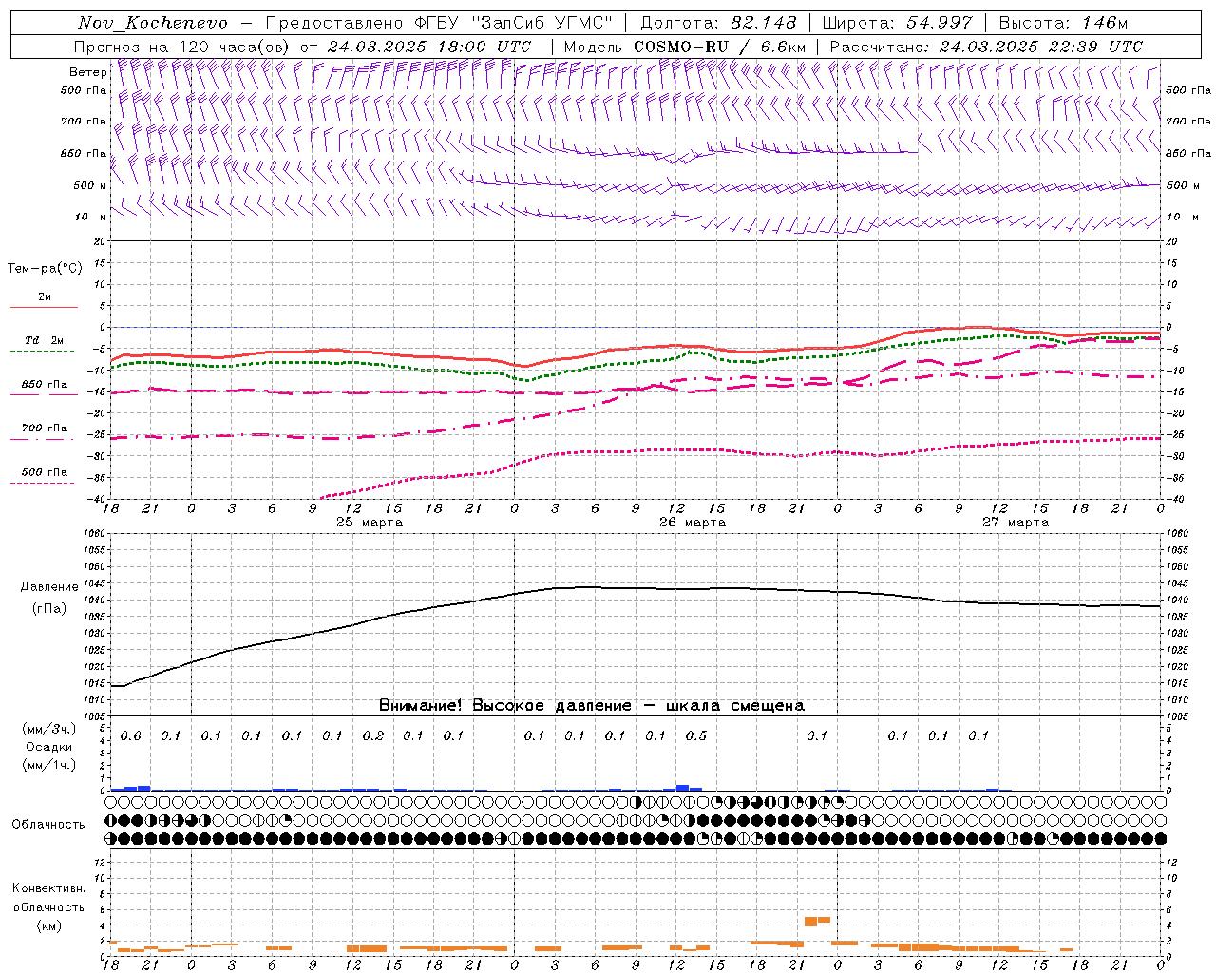Select the Рассчитано: 24.03.2025 22:39 UTC timestamp
Image resolution: width=1216 pixels, height=973 pixels.
click(x=986, y=47)
